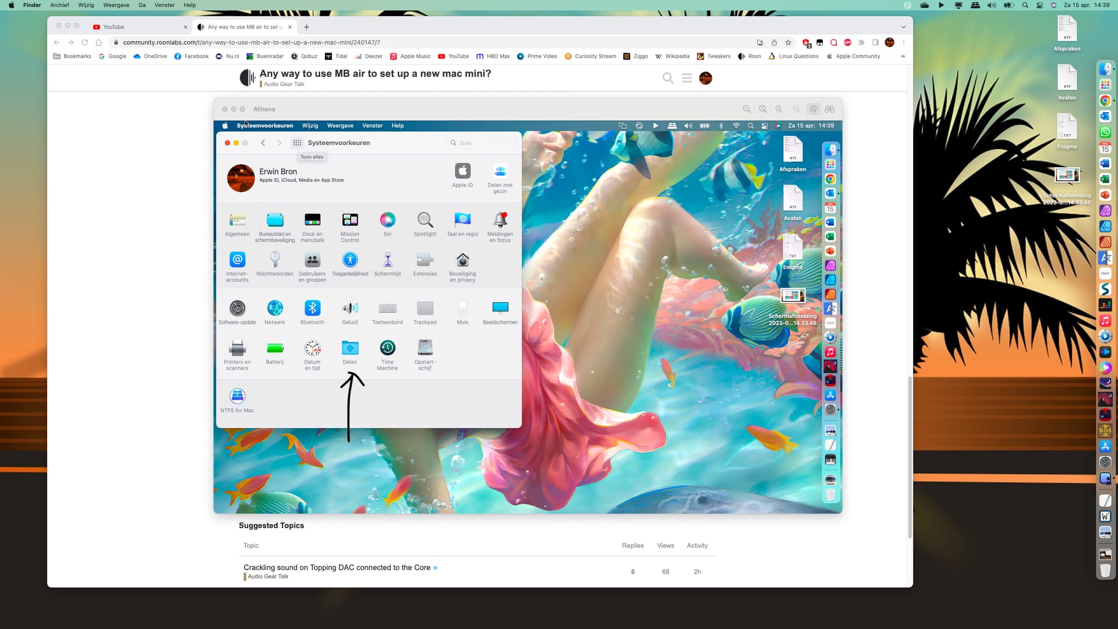
Task: Bookmark this page with the star icon
Action: pyautogui.click(x=788, y=43)
